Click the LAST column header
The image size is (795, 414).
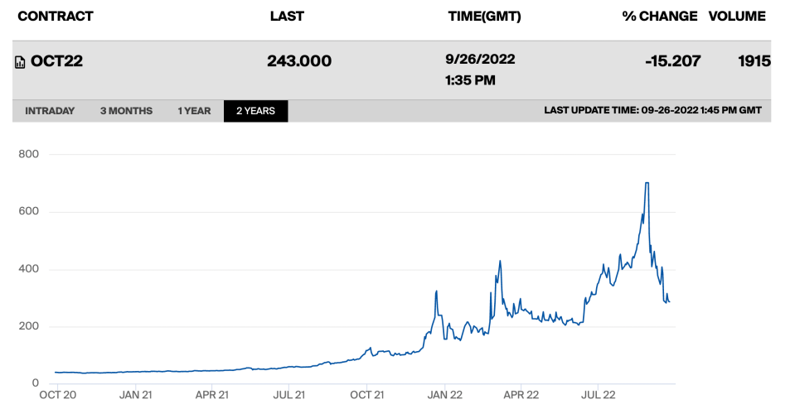tap(287, 17)
